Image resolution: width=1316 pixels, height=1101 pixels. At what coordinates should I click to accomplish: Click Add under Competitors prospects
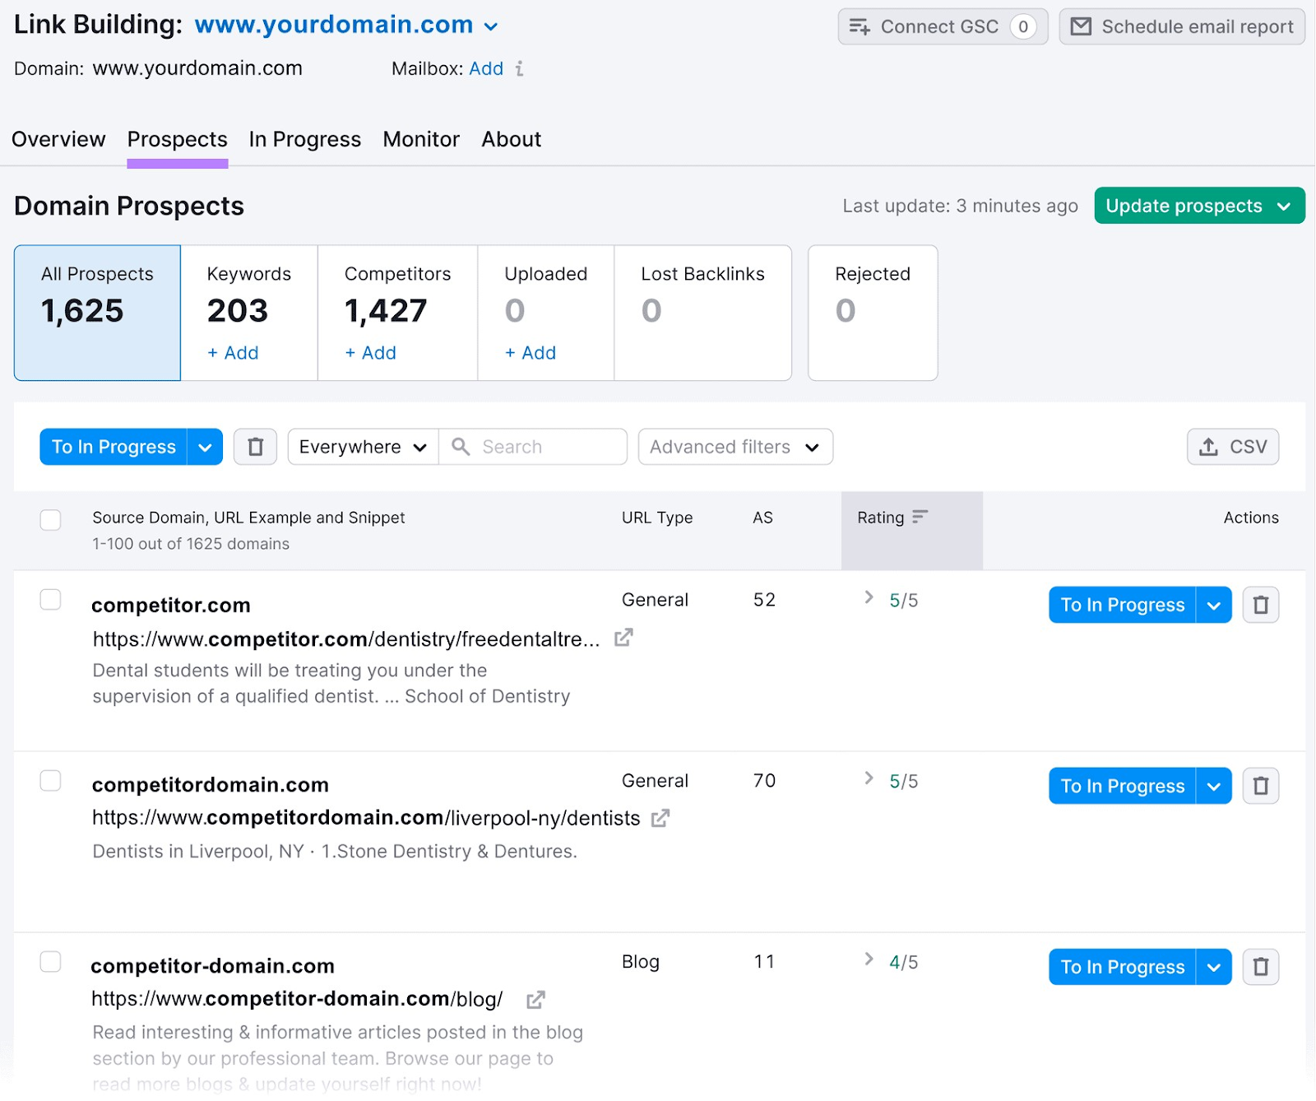click(370, 352)
